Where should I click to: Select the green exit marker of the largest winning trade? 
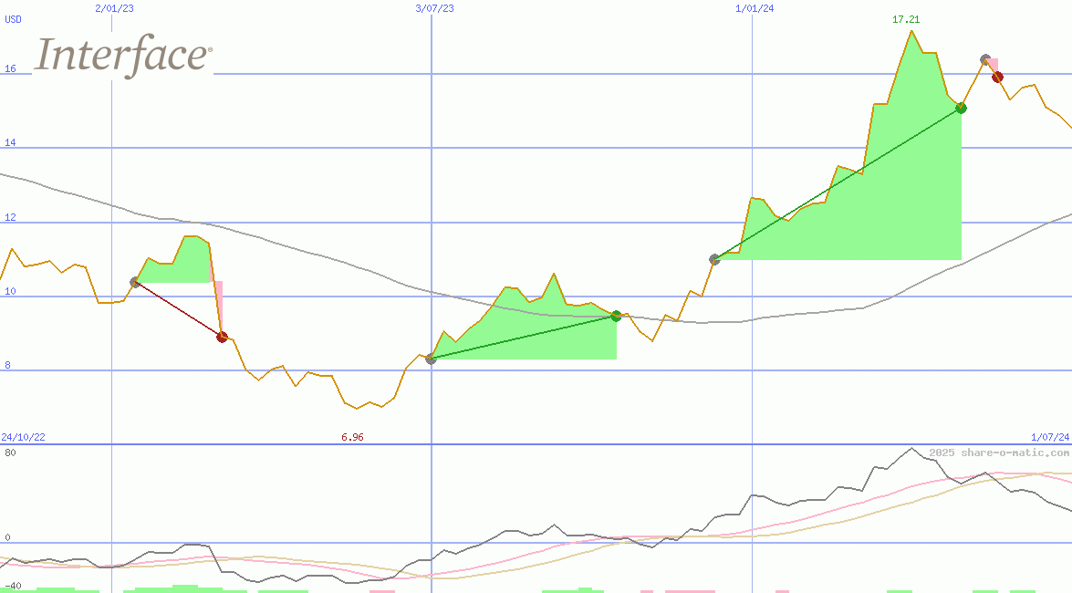pos(961,108)
